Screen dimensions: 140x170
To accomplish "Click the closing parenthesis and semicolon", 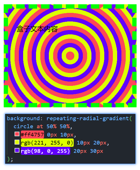I will [10, 159].
